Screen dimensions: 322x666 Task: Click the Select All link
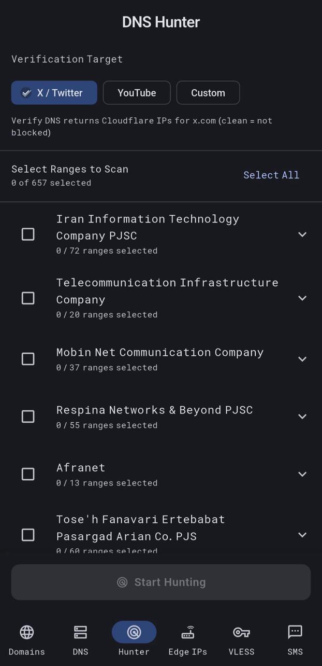[271, 175]
